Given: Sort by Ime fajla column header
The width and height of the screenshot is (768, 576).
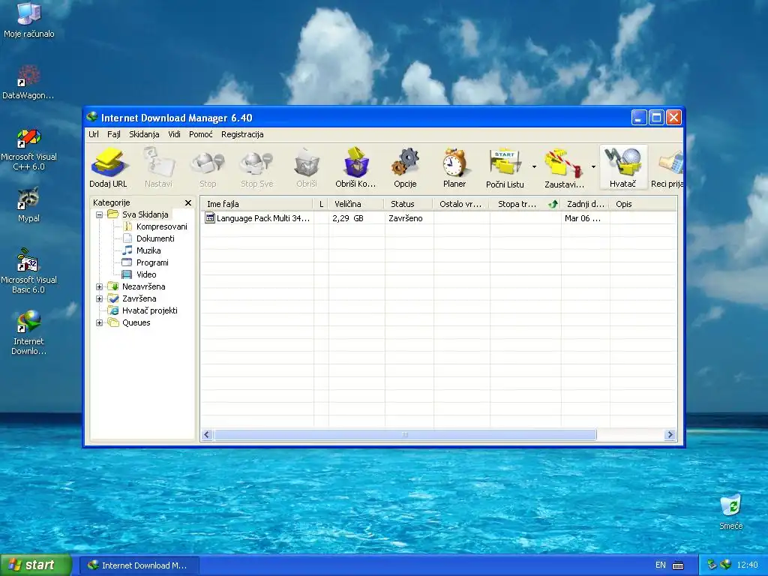Looking at the screenshot, I should click(256, 204).
